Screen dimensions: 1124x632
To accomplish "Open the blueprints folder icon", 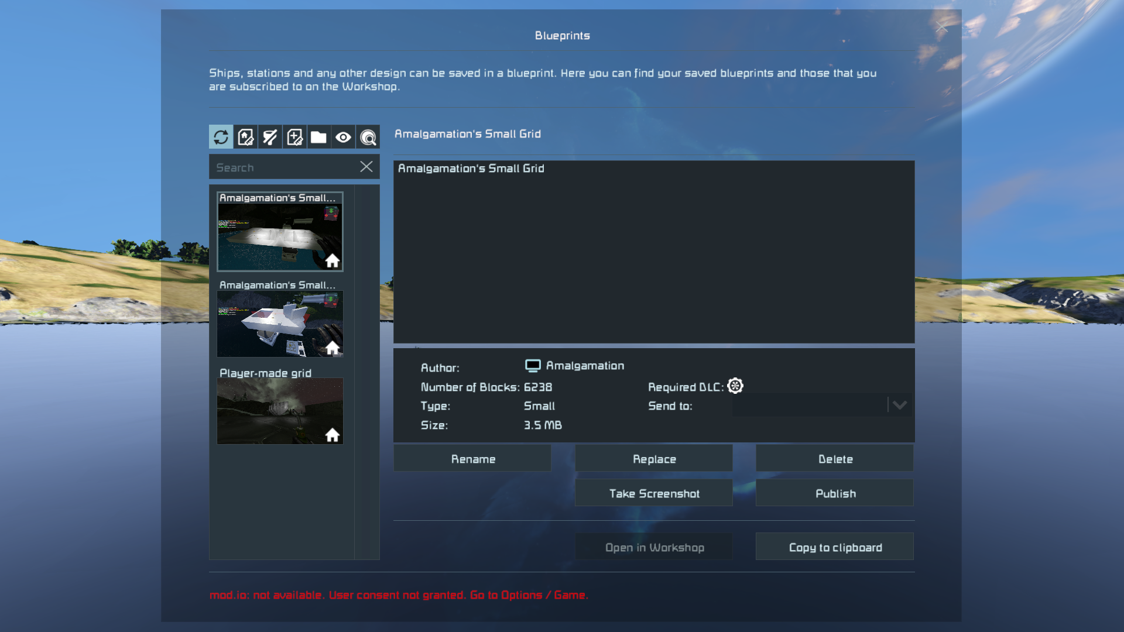I will click(318, 137).
